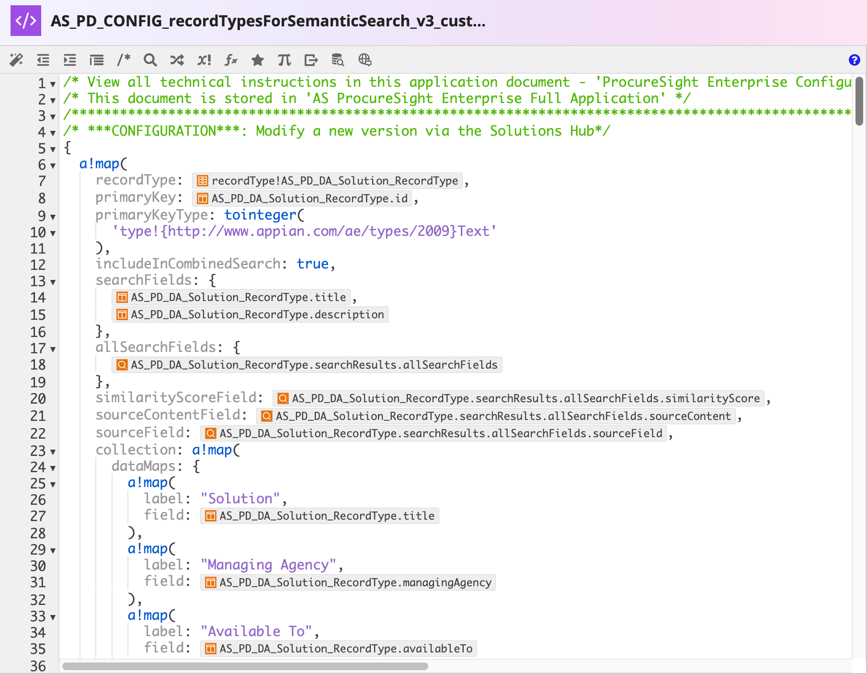This screenshot has width=867, height=674.
Task: Click the "Available To" label string
Action: point(256,631)
